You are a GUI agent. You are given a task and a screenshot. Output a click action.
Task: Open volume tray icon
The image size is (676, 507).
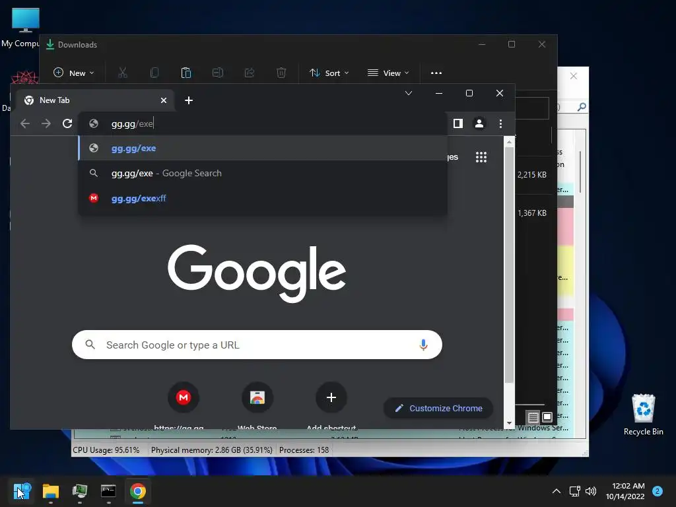[x=591, y=491]
